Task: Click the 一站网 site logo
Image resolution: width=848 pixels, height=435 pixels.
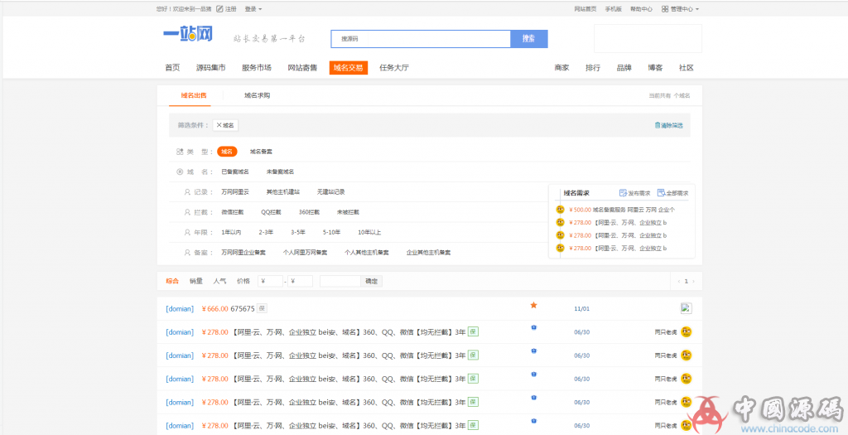Action: tap(188, 35)
